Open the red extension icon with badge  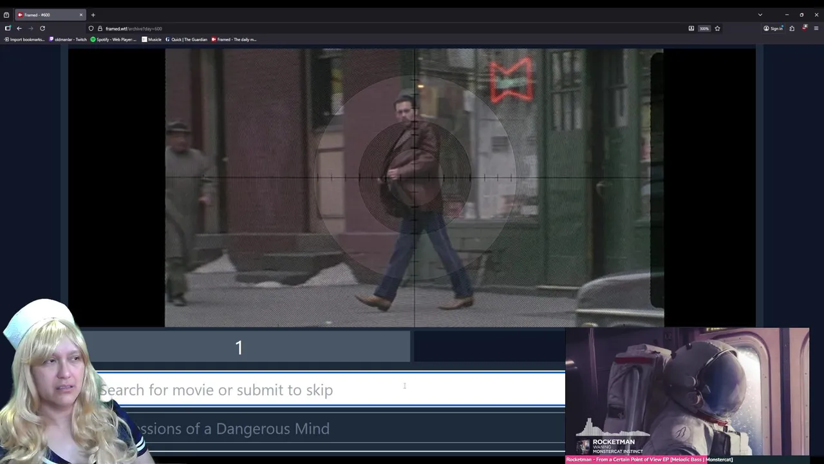tap(804, 28)
